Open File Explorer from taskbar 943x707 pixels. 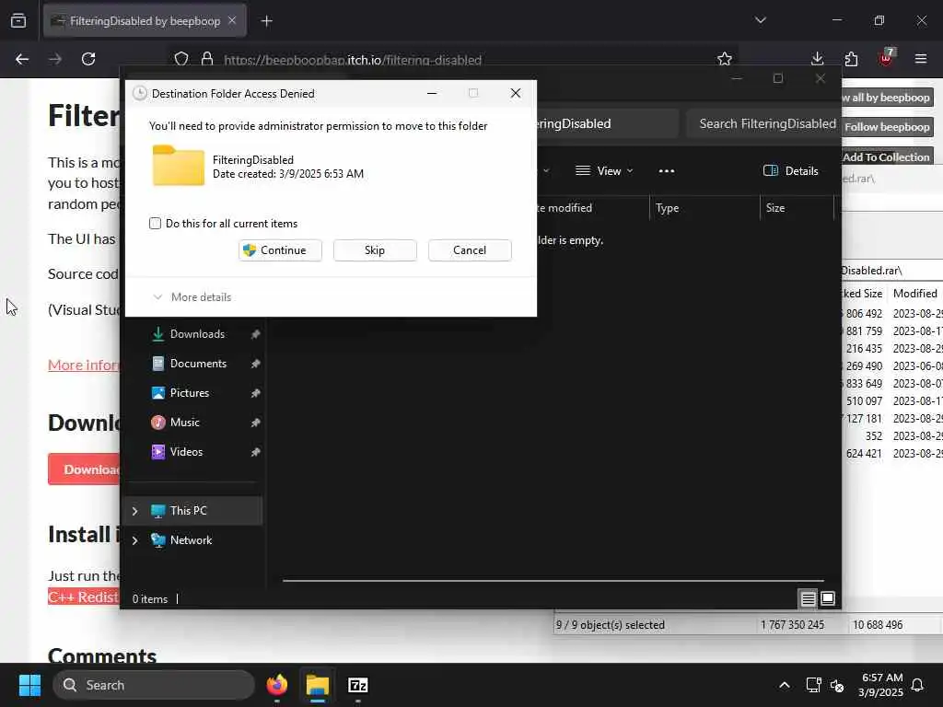tap(318, 685)
